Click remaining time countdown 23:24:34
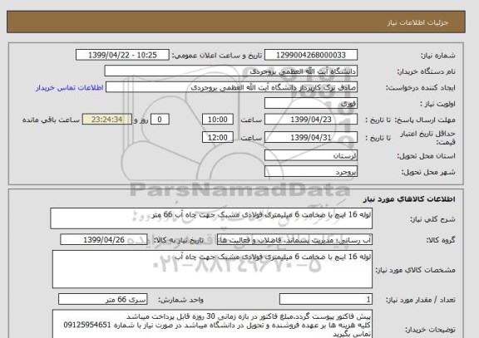 (107, 120)
